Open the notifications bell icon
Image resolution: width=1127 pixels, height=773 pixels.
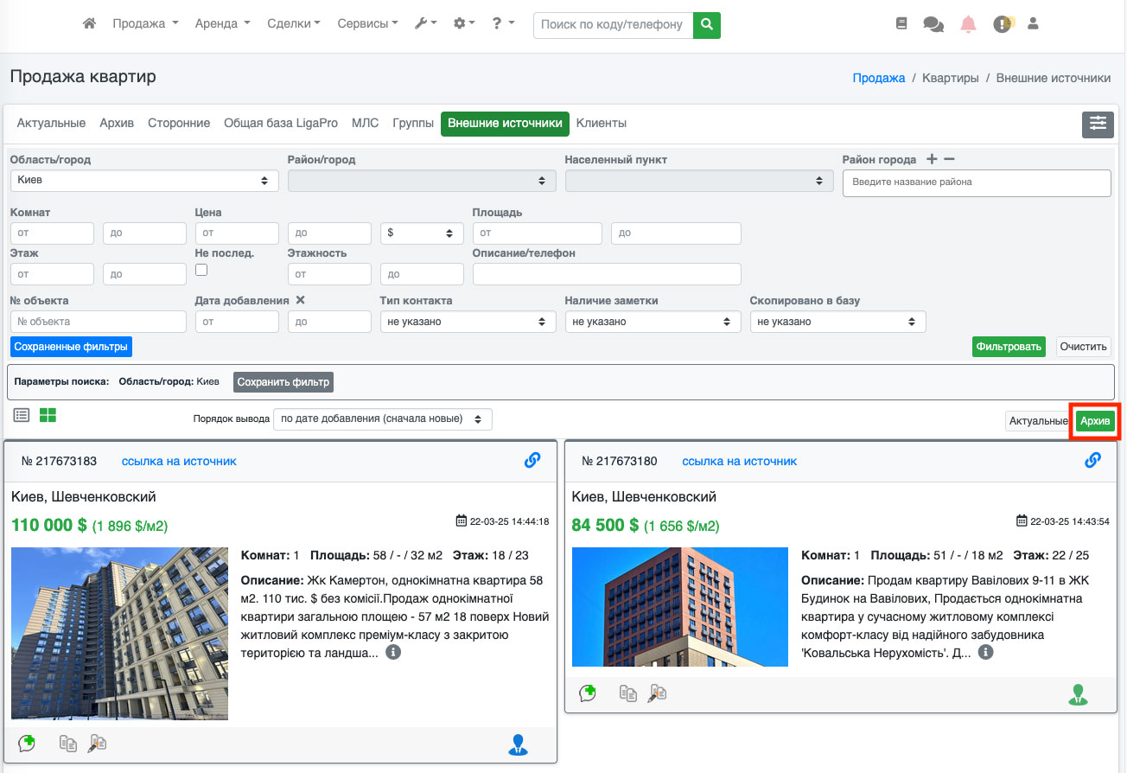coord(968,24)
